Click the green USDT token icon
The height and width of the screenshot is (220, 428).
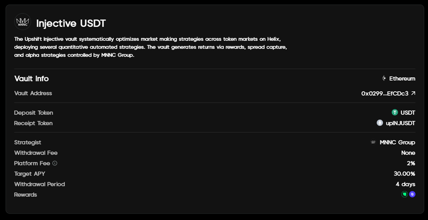coord(395,112)
